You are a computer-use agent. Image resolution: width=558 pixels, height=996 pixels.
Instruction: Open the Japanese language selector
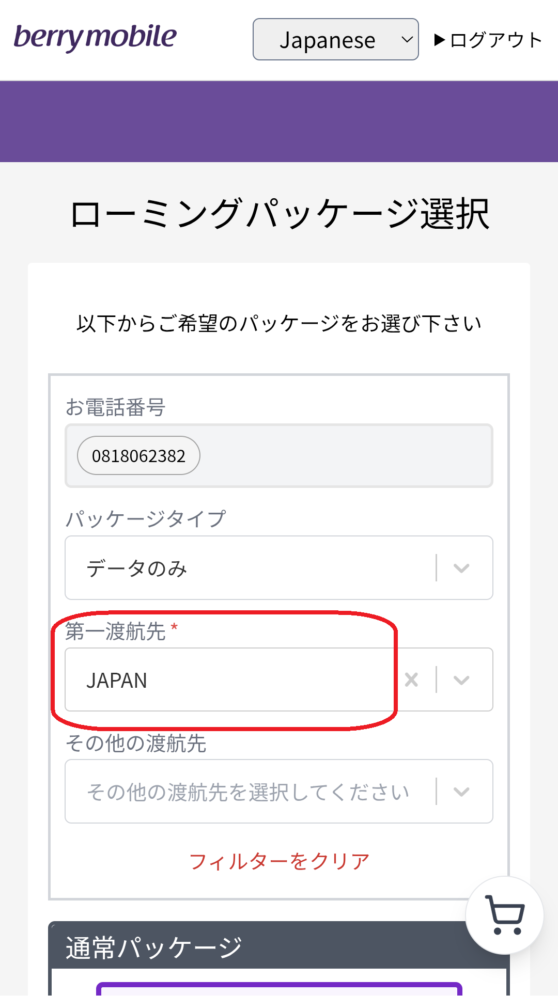tap(335, 40)
